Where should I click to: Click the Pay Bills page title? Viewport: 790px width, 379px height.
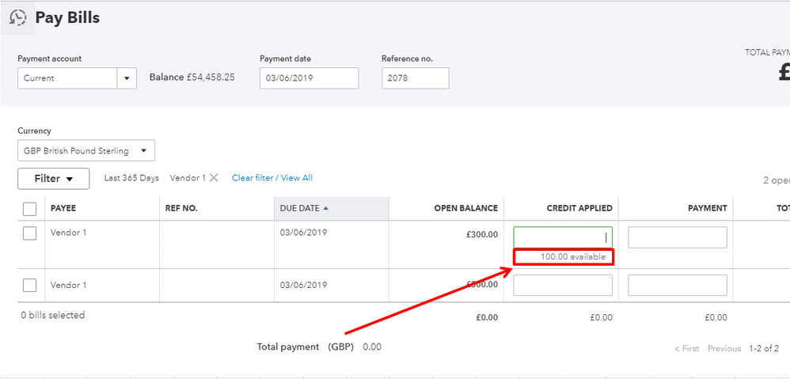pos(67,17)
